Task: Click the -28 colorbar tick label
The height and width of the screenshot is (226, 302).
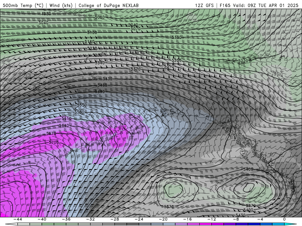Action: click(x=115, y=219)
